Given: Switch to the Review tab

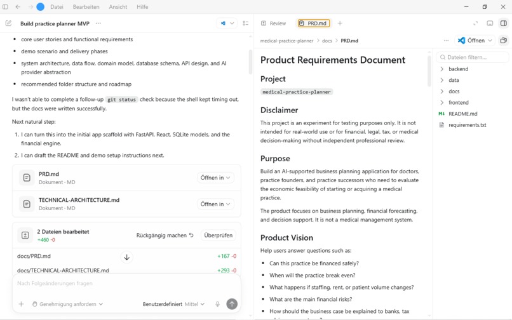Looking at the screenshot, I should point(273,23).
